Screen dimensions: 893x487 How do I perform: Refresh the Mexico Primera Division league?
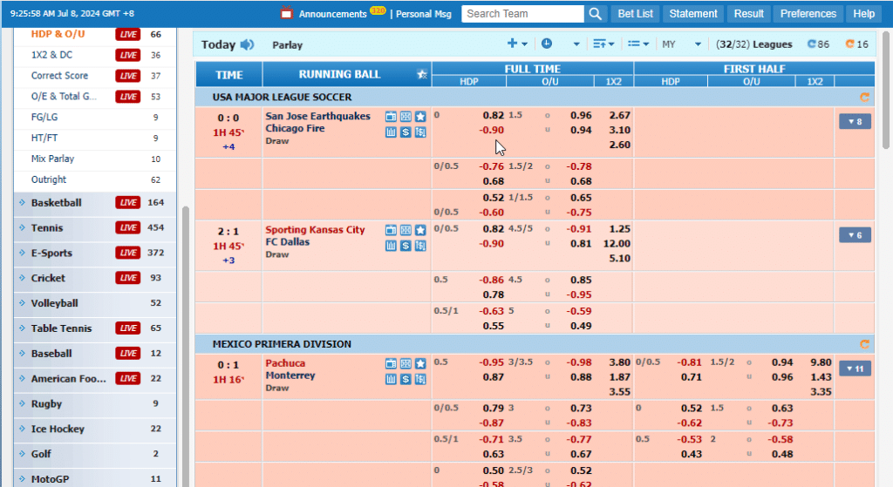[864, 344]
